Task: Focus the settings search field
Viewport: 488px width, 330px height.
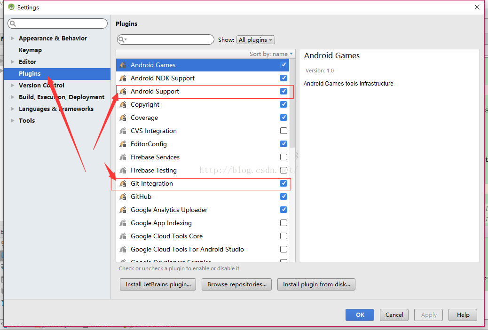Action: pos(57,24)
